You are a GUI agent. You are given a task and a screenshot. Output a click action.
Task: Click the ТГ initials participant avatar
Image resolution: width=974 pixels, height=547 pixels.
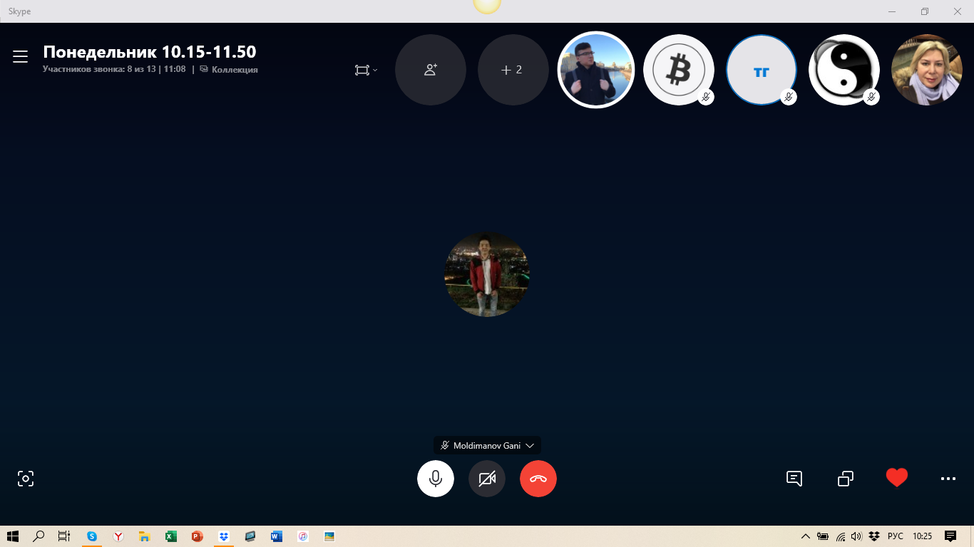(x=761, y=70)
